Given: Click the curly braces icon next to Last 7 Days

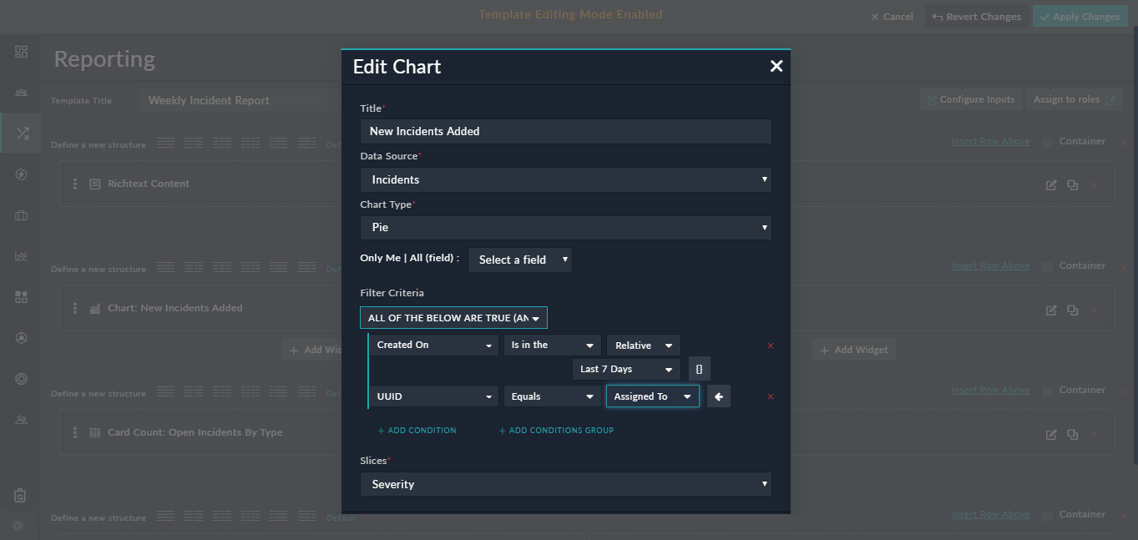Looking at the screenshot, I should (699, 368).
